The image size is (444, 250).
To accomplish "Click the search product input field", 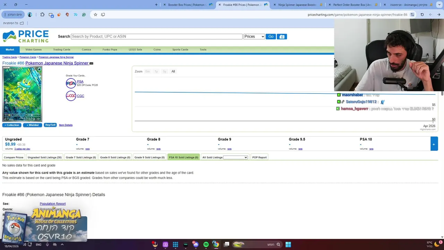I will (156, 36).
